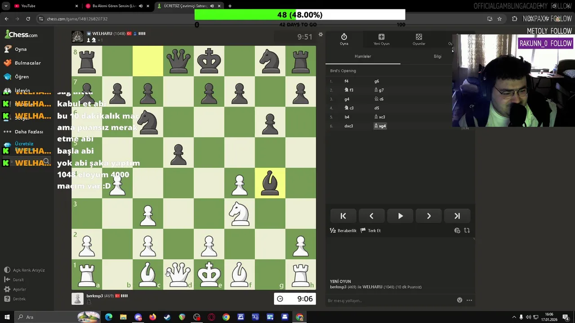Open File Explorer from the taskbar
The width and height of the screenshot is (575, 323).
coord(123,317)
